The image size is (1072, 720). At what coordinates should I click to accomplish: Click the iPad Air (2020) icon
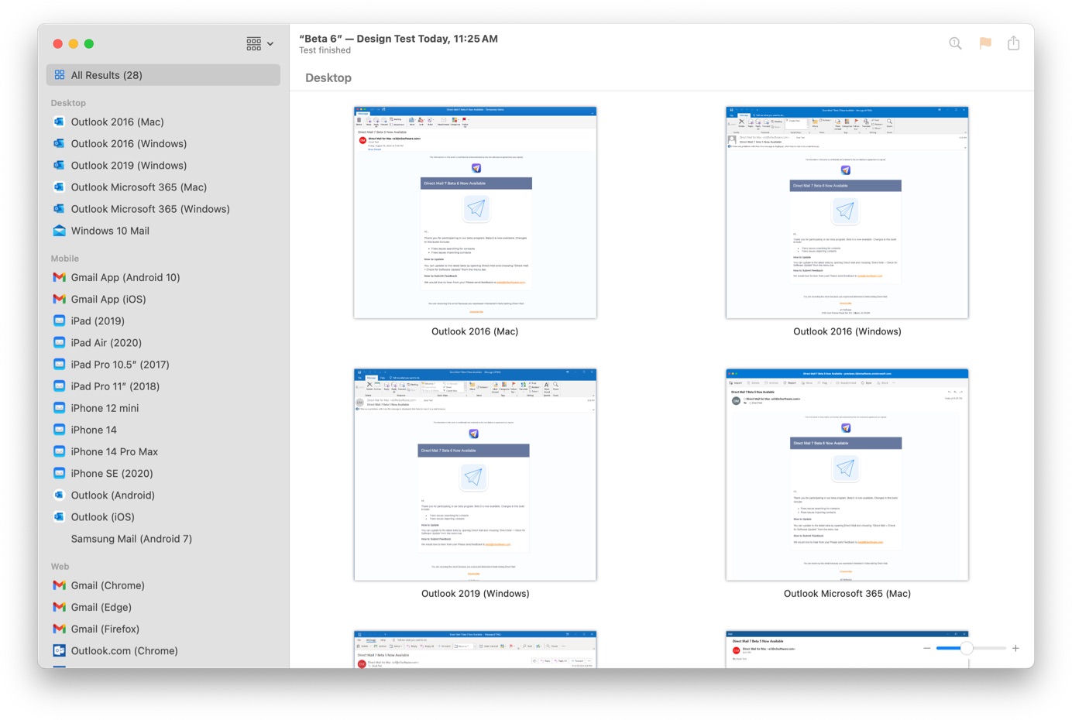pos(59,342)
